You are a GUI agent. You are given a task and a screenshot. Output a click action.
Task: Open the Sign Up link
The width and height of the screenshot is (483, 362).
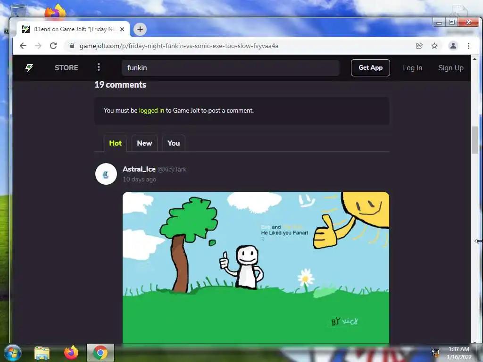click(x=450, y=68)
